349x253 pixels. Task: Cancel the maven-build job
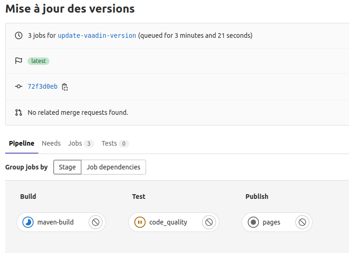click(96, 222)
